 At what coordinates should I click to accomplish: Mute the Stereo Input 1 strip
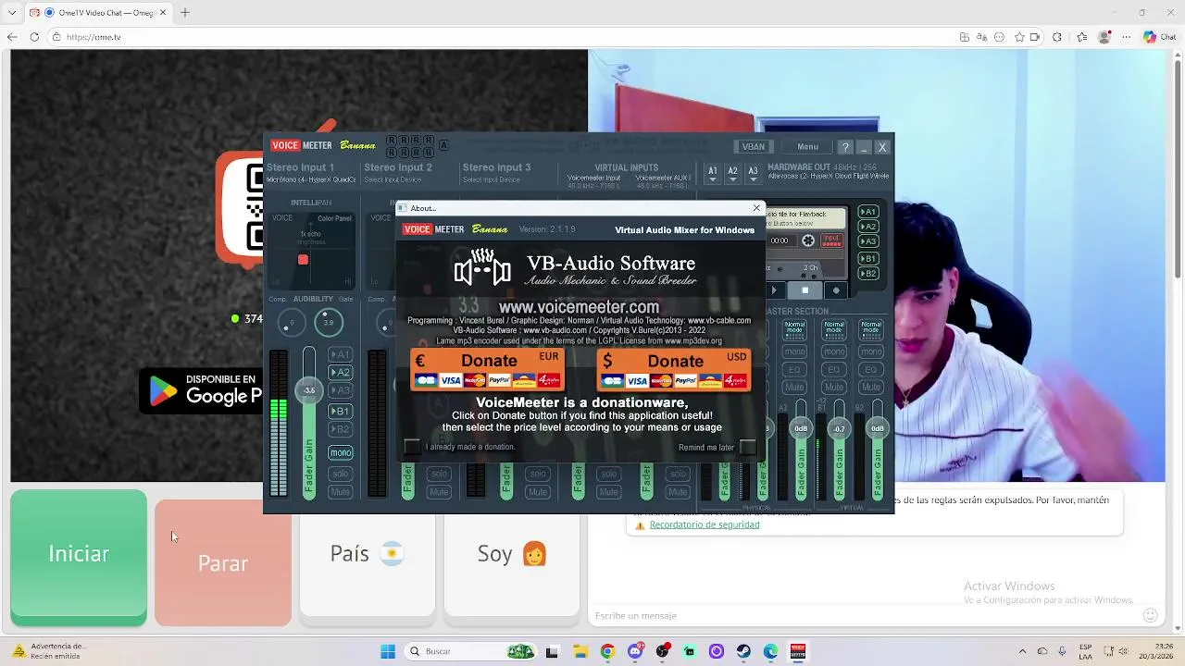[x=341, y=492]
